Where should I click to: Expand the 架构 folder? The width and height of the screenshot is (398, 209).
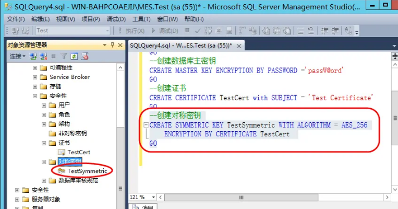[x=44, y=124]
